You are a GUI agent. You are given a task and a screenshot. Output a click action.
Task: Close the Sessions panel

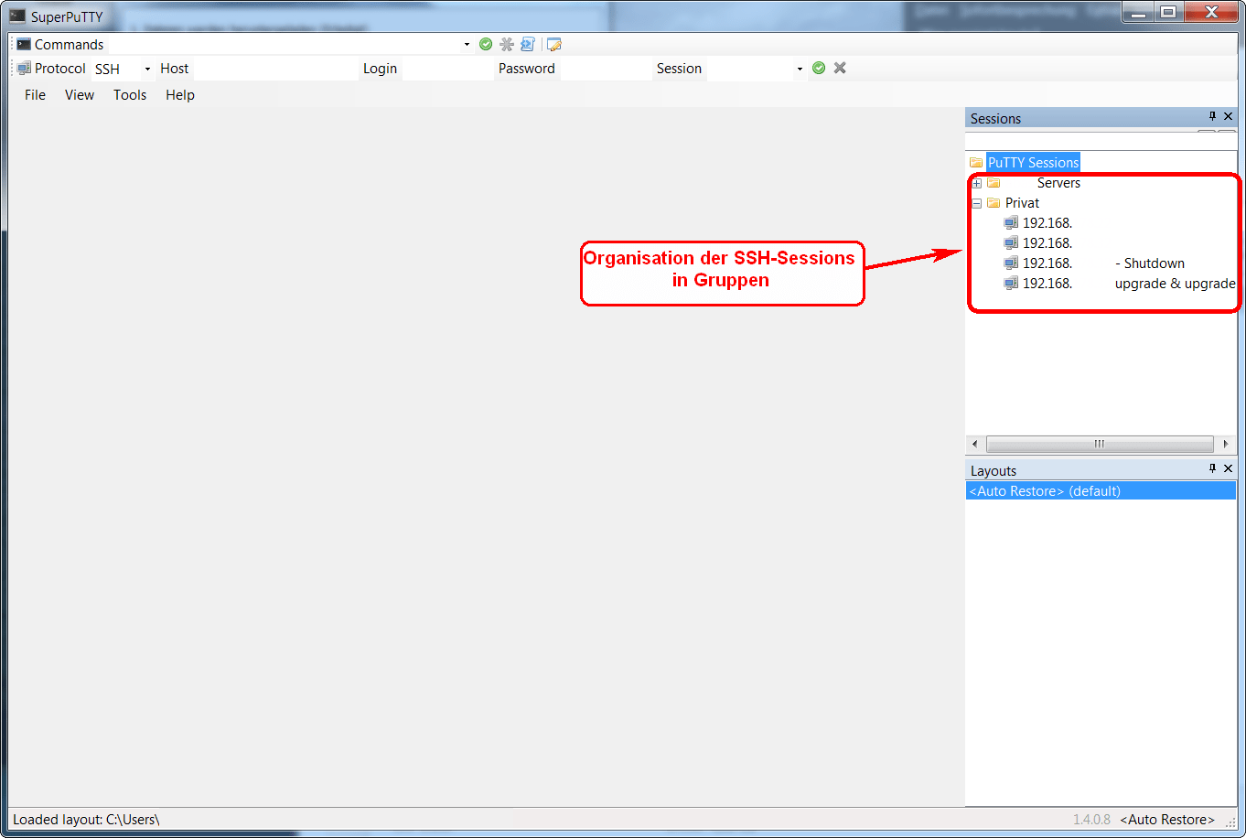tap(1229, 116)
